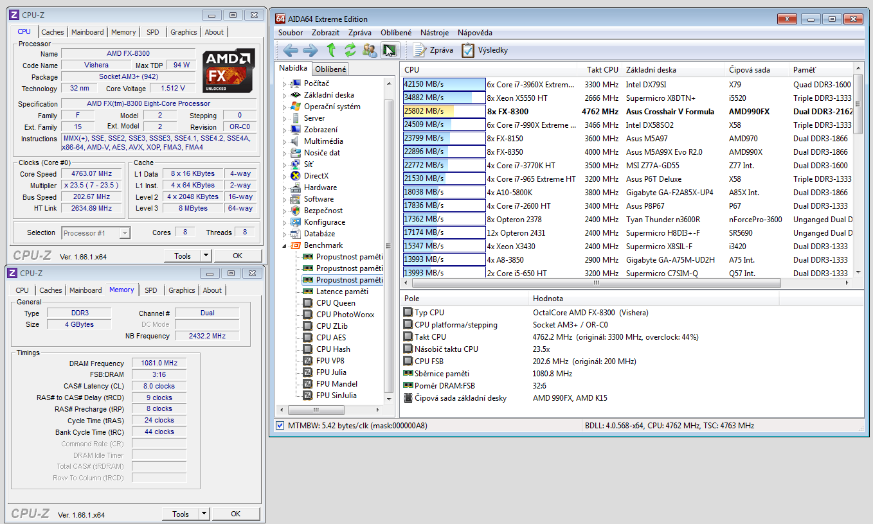Screen dimensions: 873x524
Task: Select the DirectX tree node
Action: point(316,176)
